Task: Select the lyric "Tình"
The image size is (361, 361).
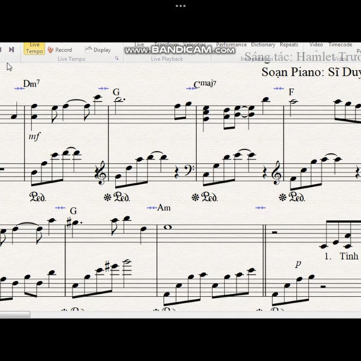Action: click(x=349, y=256)
